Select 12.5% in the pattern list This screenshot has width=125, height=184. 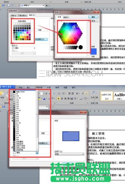click(25, 98)
